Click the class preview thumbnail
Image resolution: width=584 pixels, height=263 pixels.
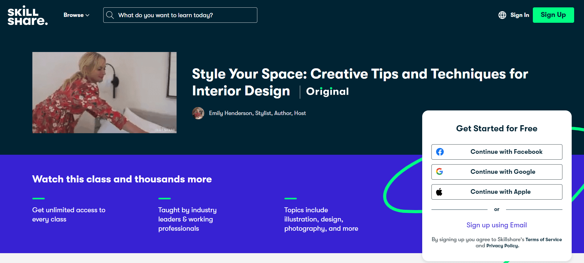(104, 93)
